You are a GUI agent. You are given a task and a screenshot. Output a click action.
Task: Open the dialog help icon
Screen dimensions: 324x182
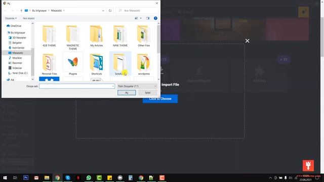tap(155, 18)
